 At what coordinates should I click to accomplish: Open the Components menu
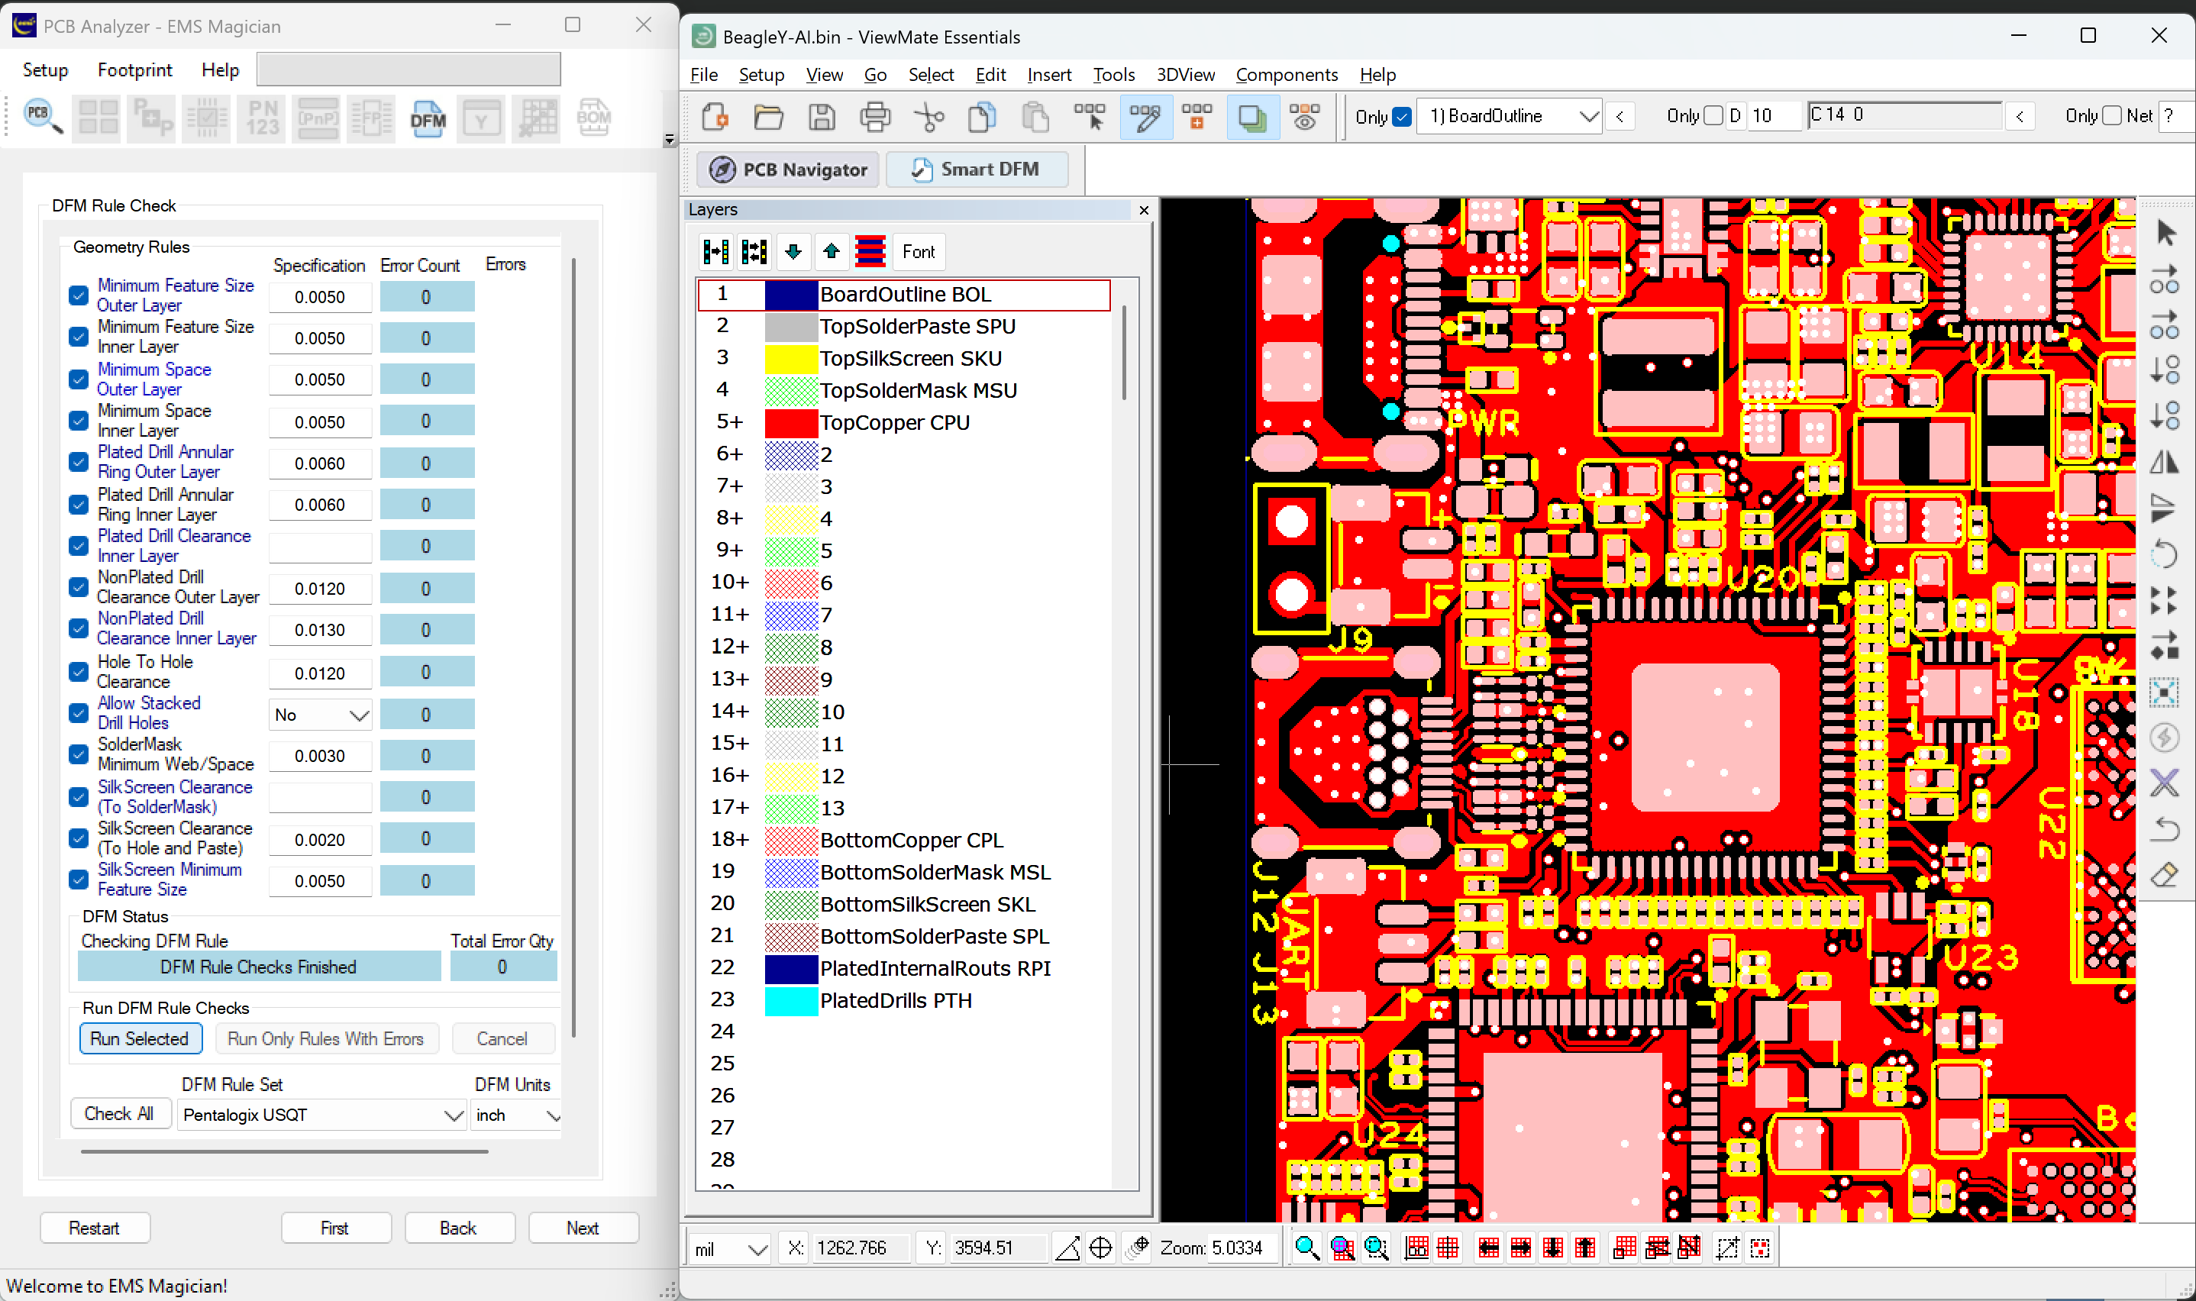[x=1286, y=75]
